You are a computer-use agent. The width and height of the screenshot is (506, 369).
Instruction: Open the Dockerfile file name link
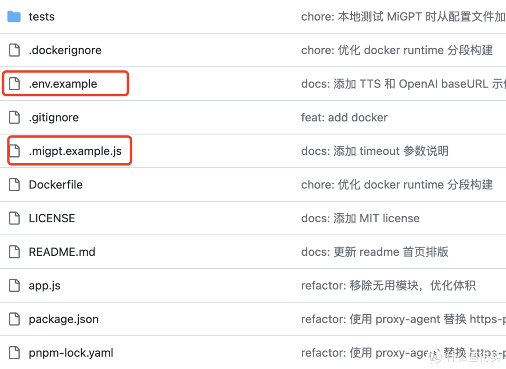[x=55, y=185]
